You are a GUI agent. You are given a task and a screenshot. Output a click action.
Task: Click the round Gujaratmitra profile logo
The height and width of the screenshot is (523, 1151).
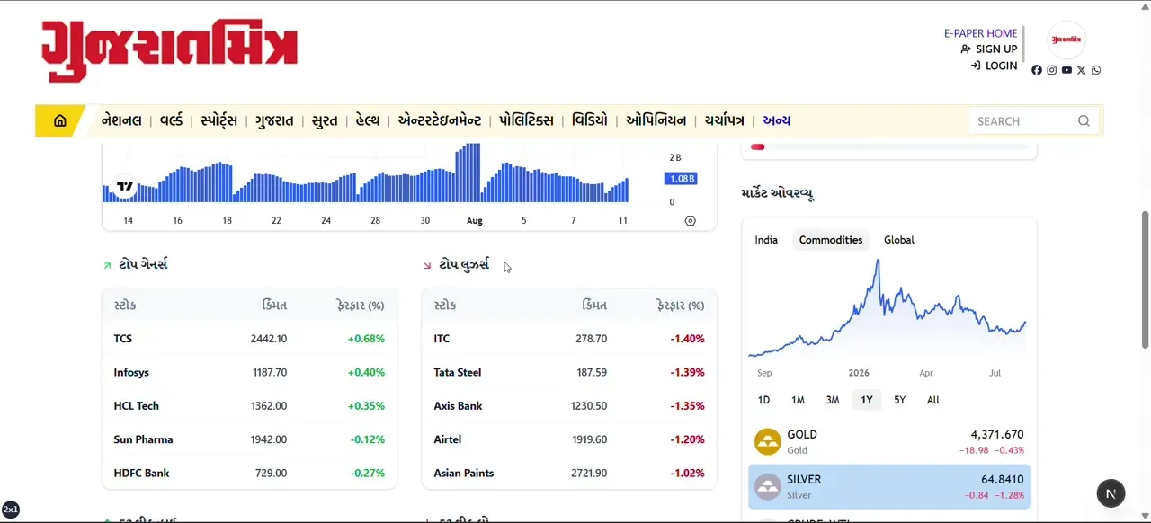[x=1067, y=40]
